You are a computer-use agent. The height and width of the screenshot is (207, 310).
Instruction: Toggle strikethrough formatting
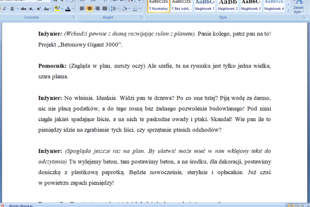(x=23, y=9)
